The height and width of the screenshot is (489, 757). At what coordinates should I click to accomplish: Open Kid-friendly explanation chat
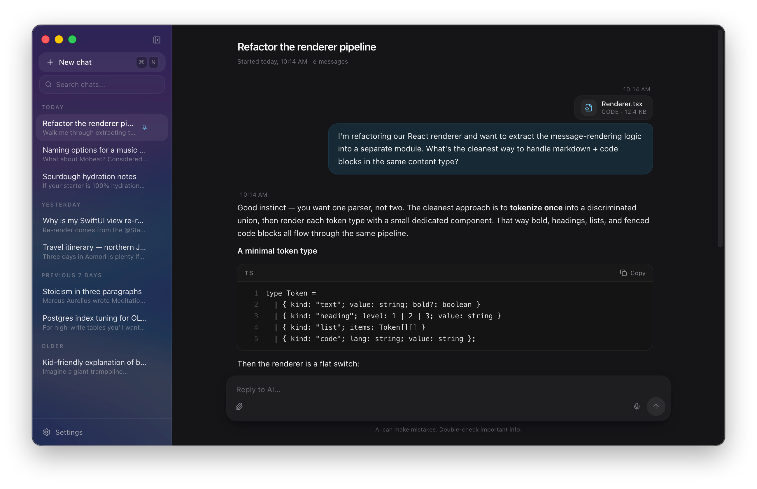point(102,366)
